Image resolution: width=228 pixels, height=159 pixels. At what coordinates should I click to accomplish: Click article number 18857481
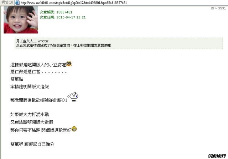[64, 12]
